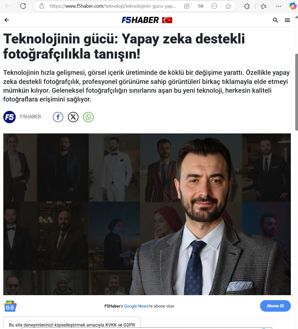Launch the Copilot sidebar icon
Viewport: 298px width, 329px height.
[x=293, y=6]
